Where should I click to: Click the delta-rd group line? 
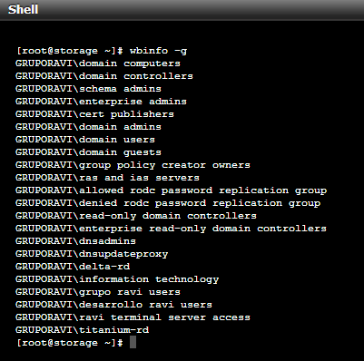tap(73, 267)
